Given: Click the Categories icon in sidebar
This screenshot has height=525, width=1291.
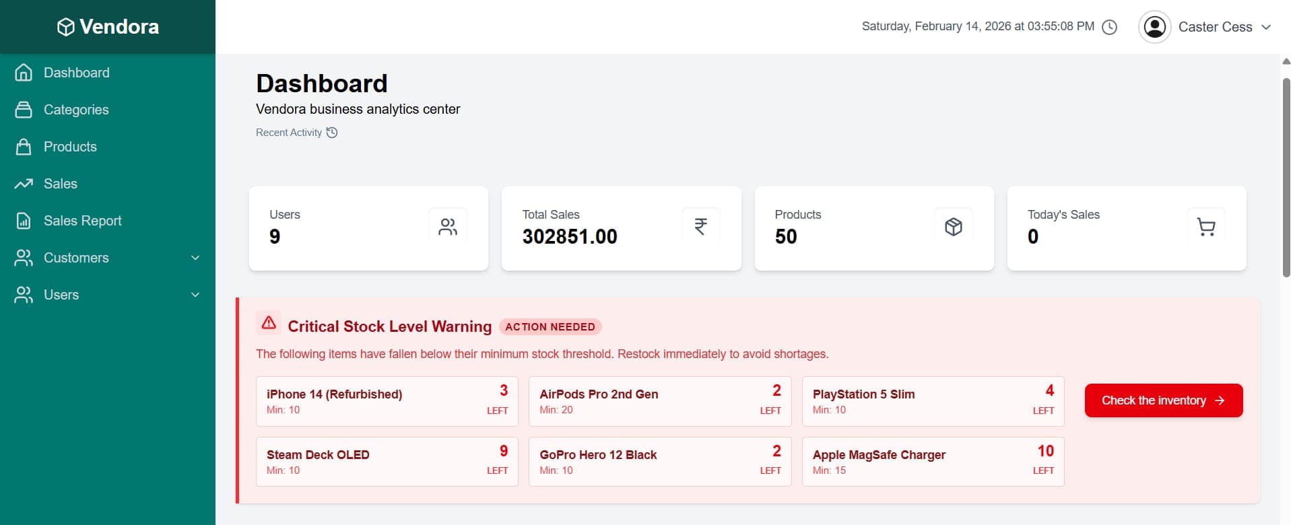Looking at the screenshot, I should [24, 110].
